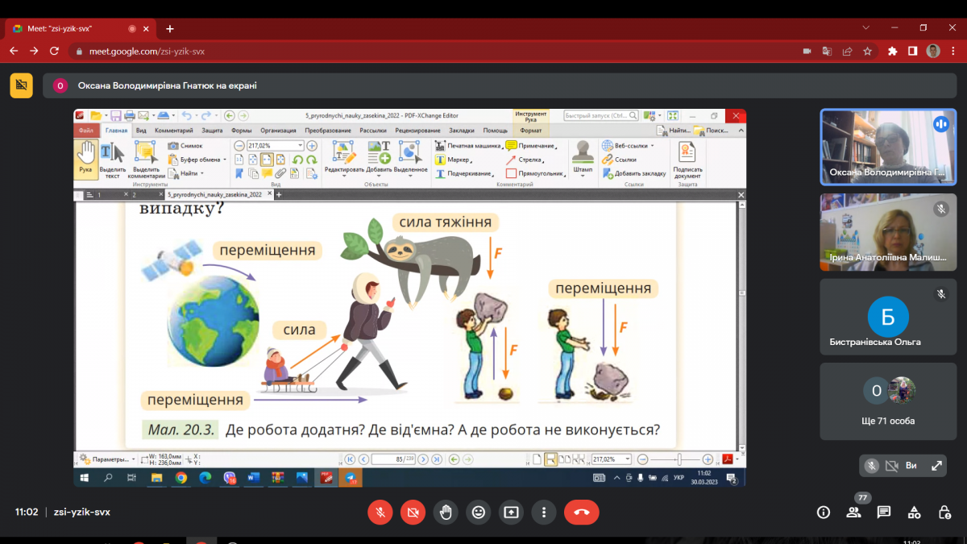Bookmark this page with the star icon
The height and width of the screenshot is (544, 967).
(x=867, y=51)
